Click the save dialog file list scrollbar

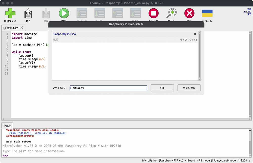(x=199, y=56)
